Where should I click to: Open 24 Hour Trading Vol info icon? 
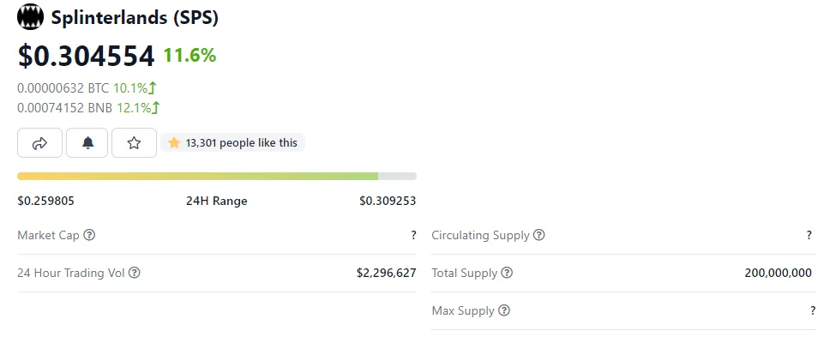coord(135,273)
